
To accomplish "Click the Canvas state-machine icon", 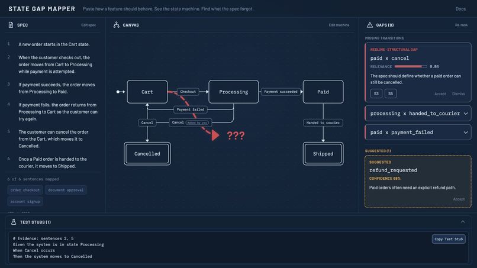I will [116, 25].
